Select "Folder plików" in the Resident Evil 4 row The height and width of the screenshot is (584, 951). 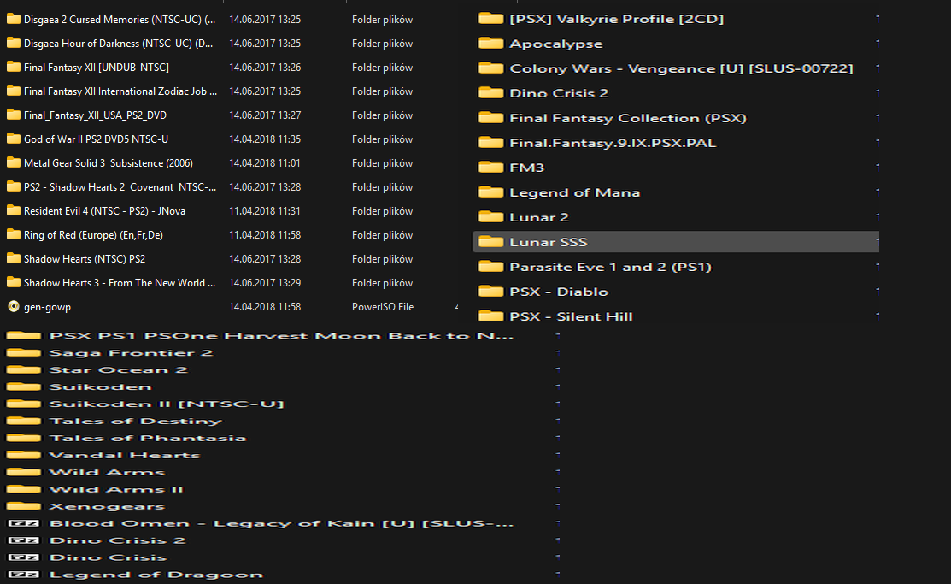click(382, 211)
